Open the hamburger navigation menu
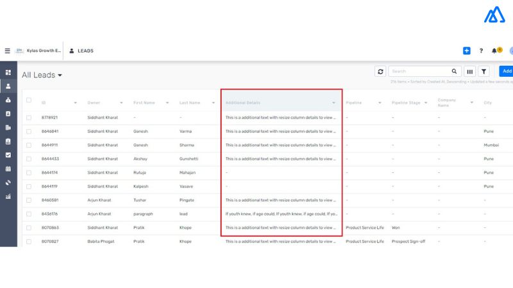The image size is (513, 288). pos(7,51)
